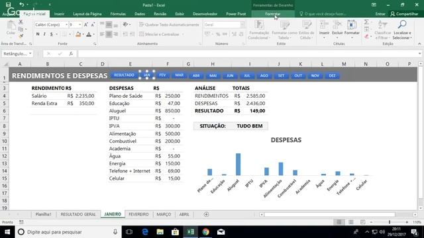
Task: Click the AutoSum sigma icon
Action: point(366,22)
